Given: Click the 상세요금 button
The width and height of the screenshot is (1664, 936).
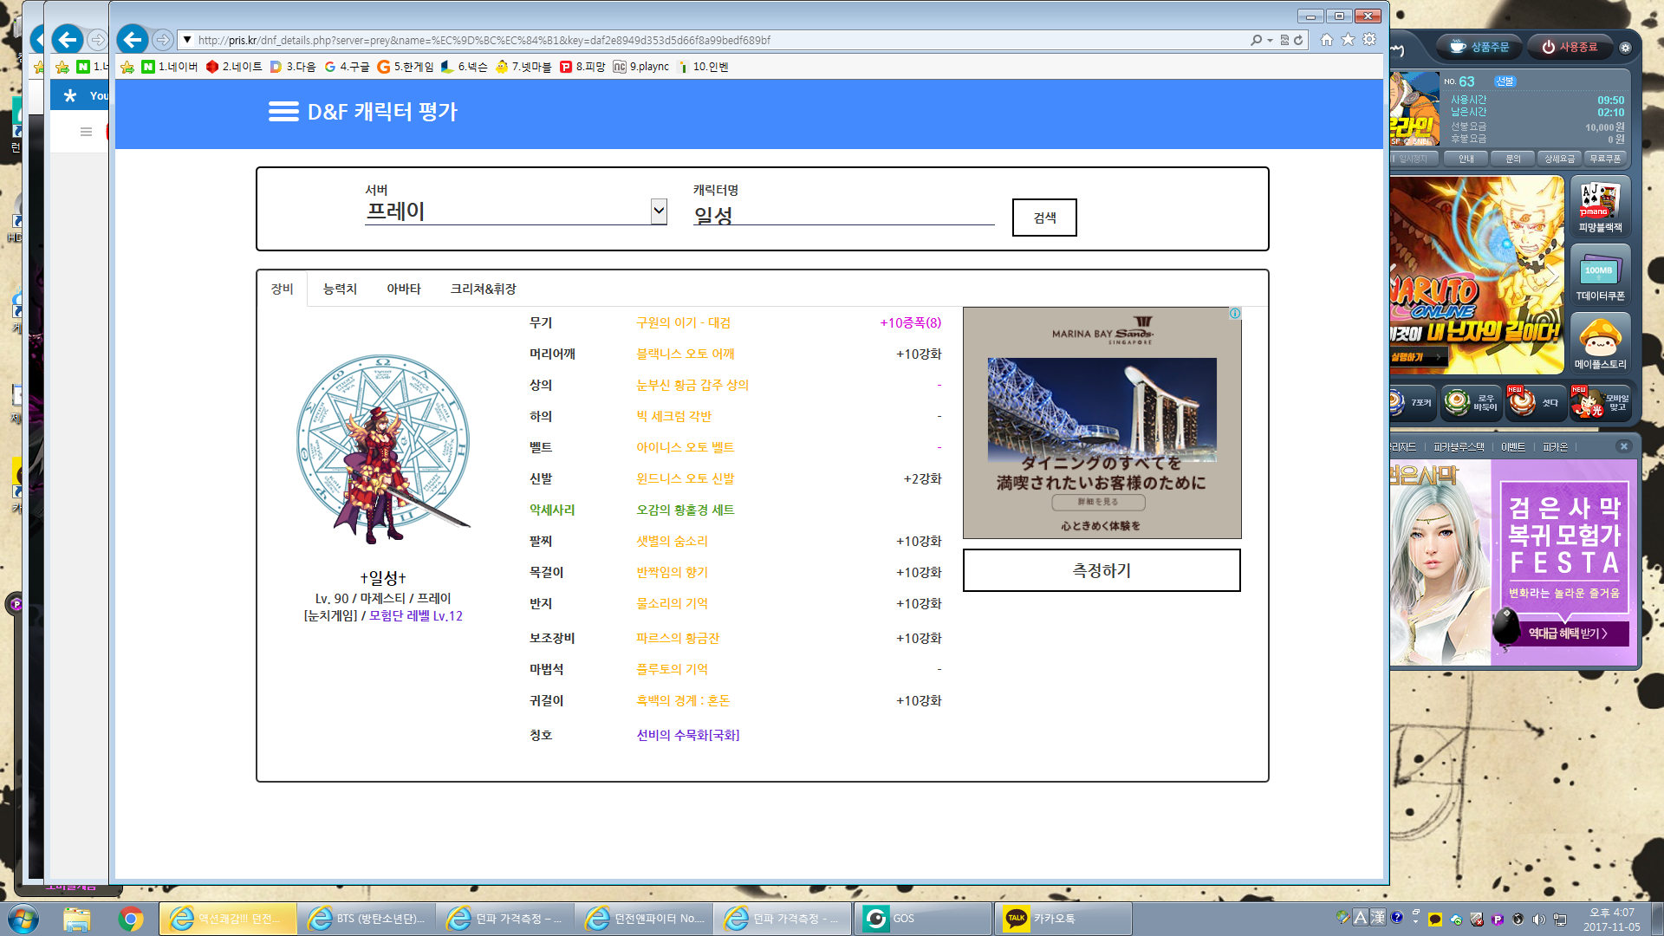Looking at the screenshot, I should 1560,159.
